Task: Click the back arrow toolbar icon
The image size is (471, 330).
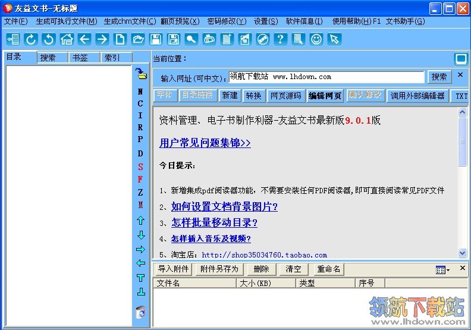Action: (x=84, y=39)
